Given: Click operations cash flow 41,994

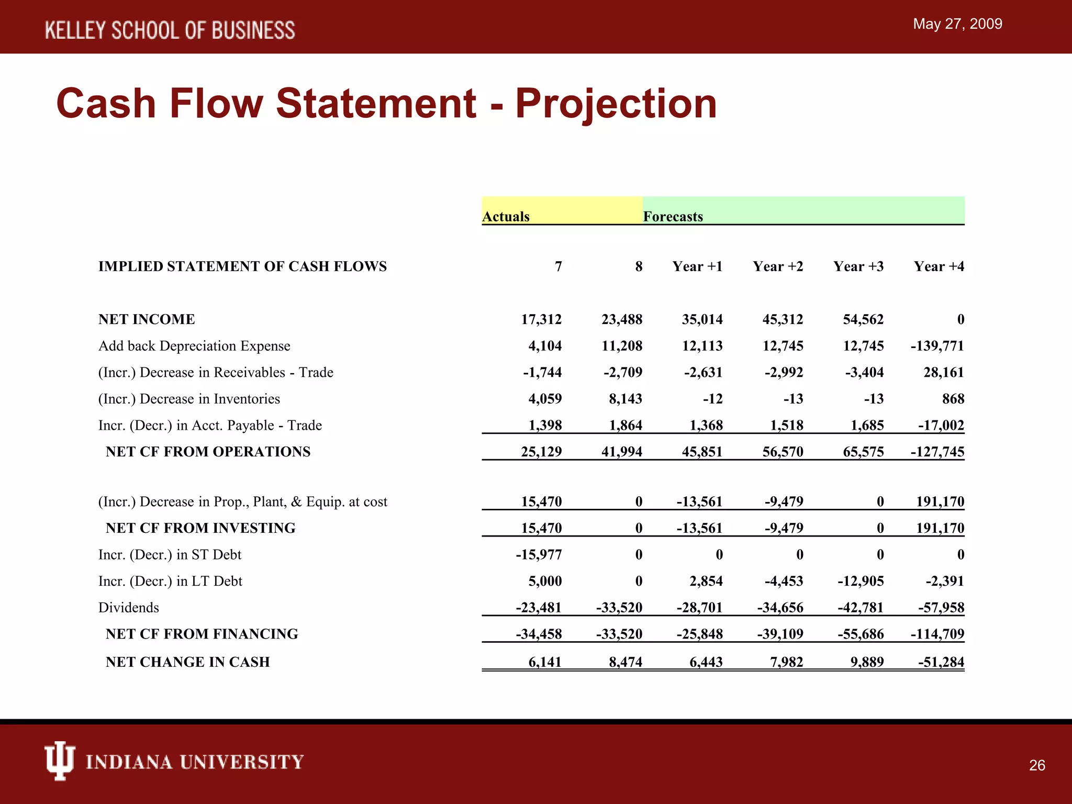Looking at the screenshot, I should point(622,452).
